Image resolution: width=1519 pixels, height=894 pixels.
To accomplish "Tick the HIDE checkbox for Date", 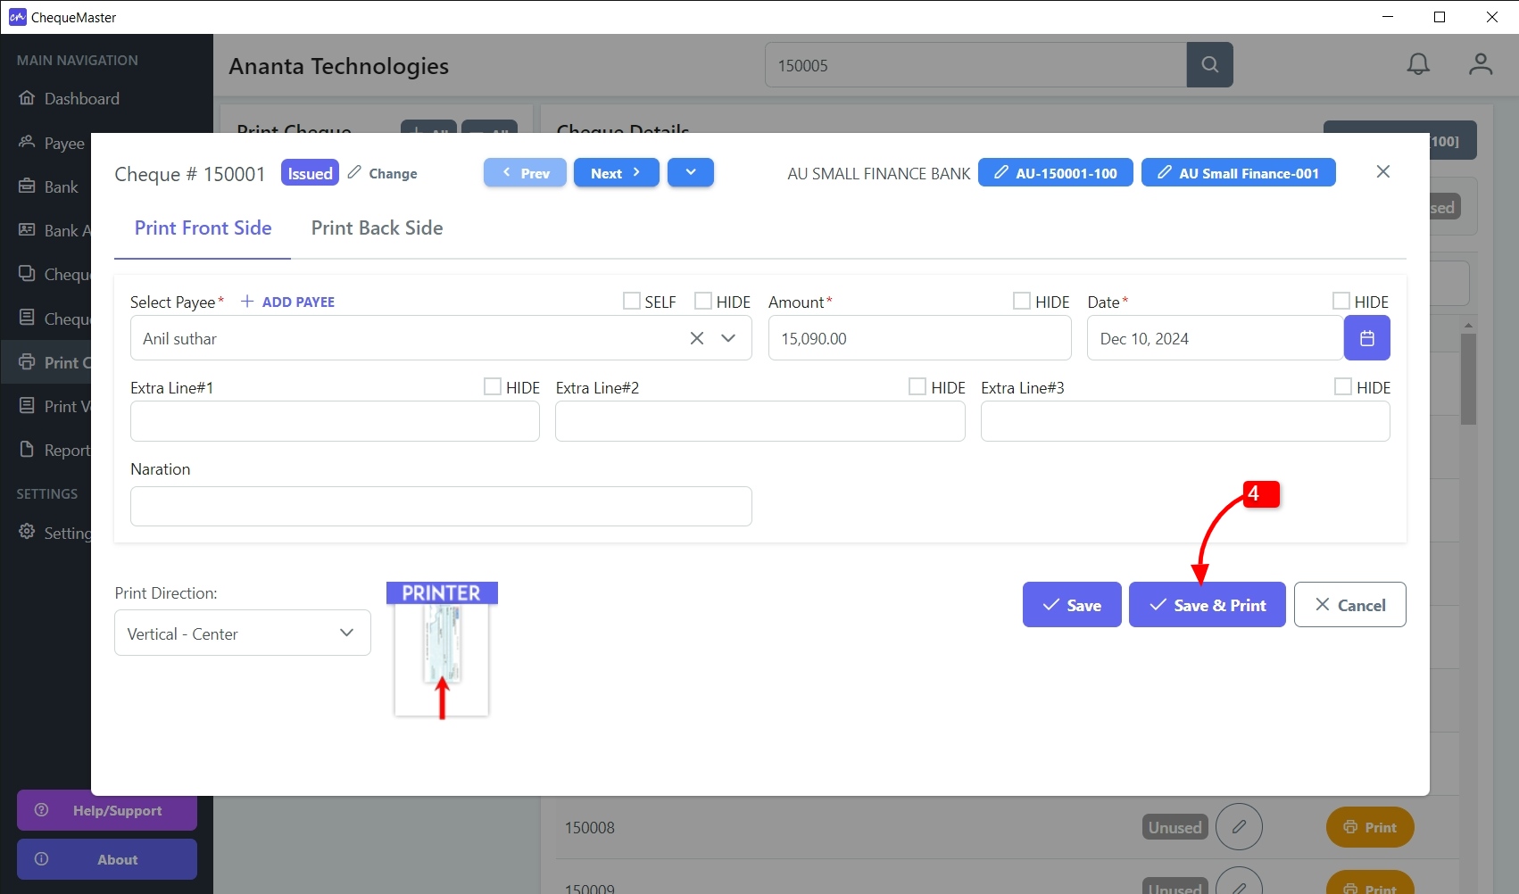I will [1341, 301].
